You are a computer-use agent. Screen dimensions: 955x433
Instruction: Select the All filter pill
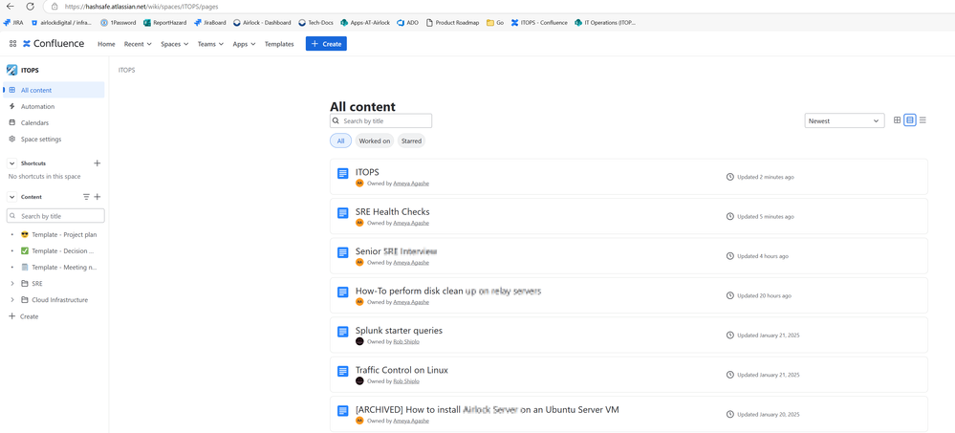point(340,141)
